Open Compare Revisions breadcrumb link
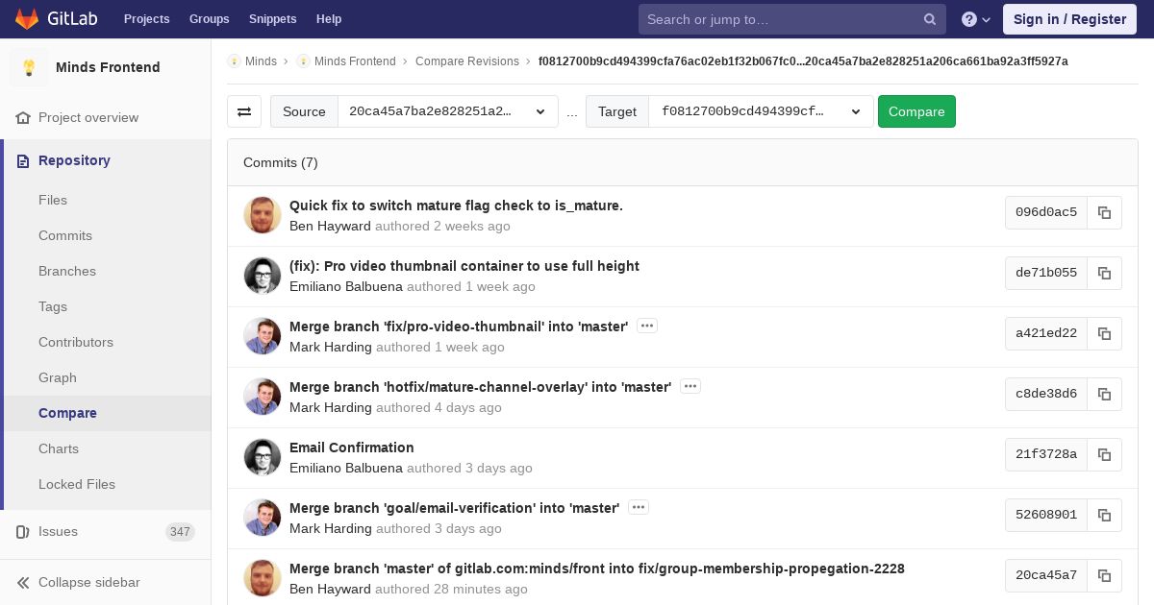Viewport: 1154px width, 605px height. coord(467,61)
